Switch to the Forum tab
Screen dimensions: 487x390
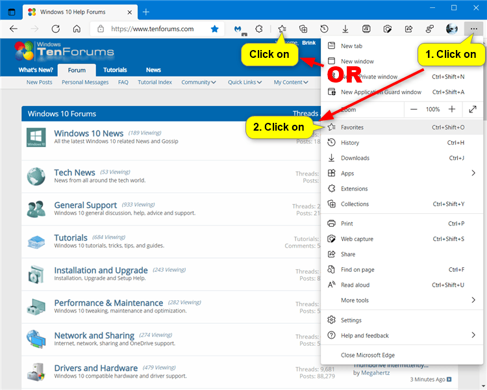click(x=77, y=70)
